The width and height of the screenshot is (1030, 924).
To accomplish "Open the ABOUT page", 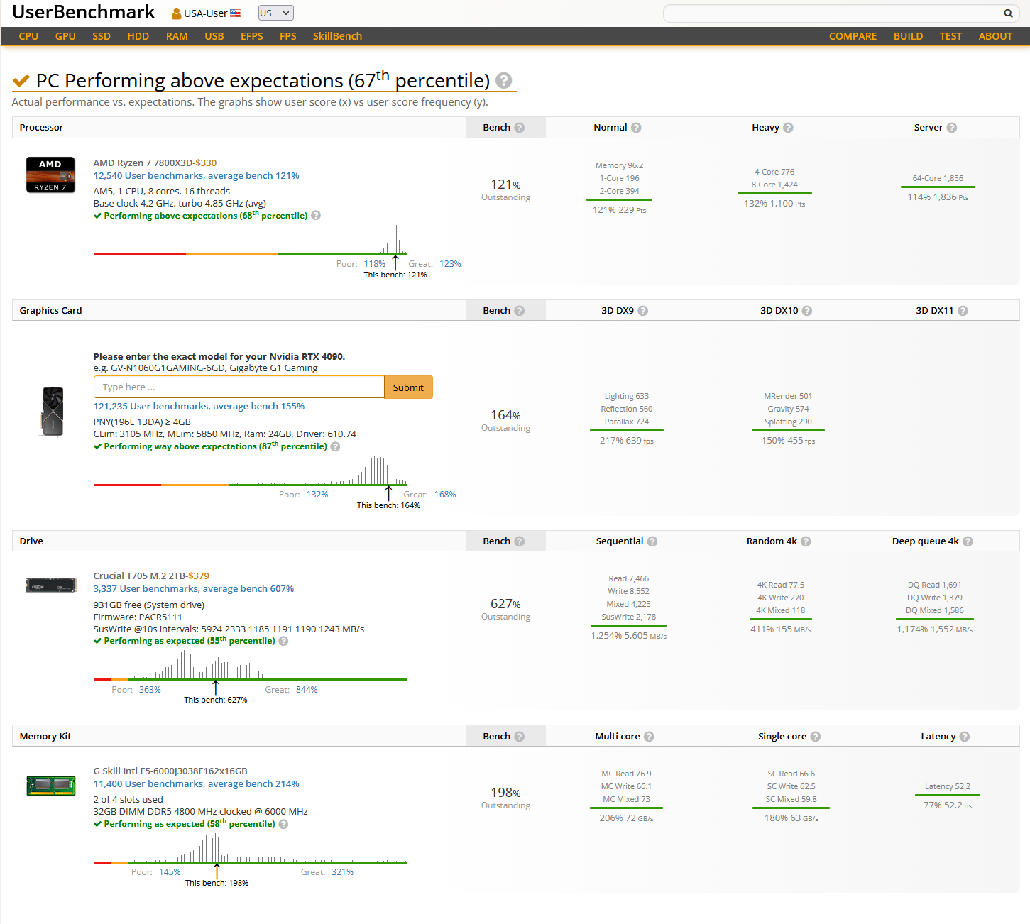I will [995, 36].
